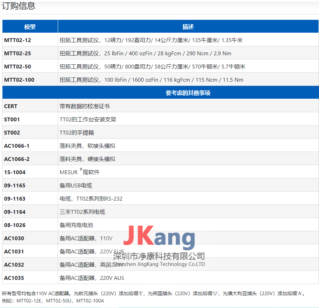319x308 pixels.
Task: Click 备用AC适配器，110V description
Action: click(86, 238)
